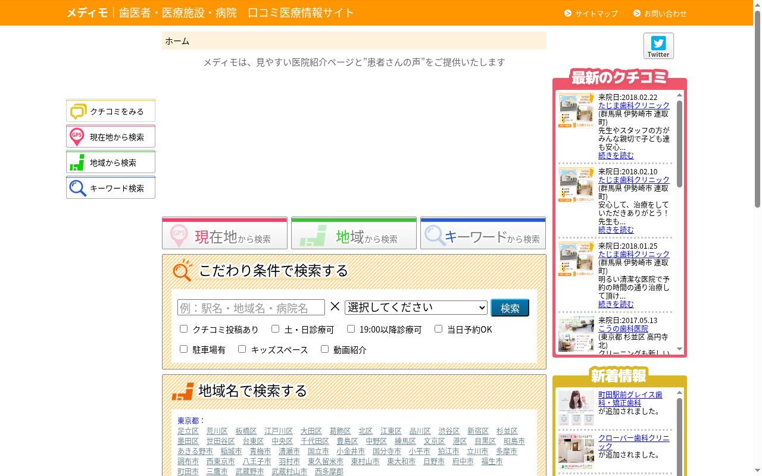Click the 新宿区 area link

[x=478, y=431]
